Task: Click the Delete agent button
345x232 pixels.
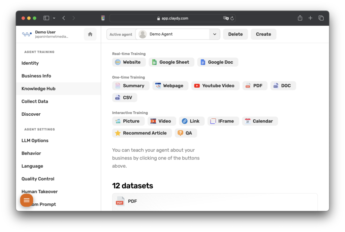Action: coord(235,34)
